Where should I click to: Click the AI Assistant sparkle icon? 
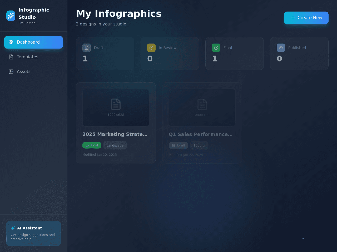point(13,228)
